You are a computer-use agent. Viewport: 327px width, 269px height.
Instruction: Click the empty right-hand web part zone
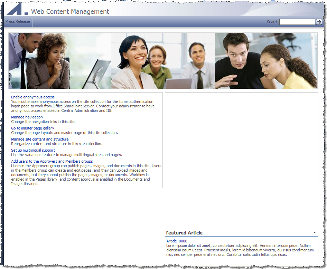point(242,140)
